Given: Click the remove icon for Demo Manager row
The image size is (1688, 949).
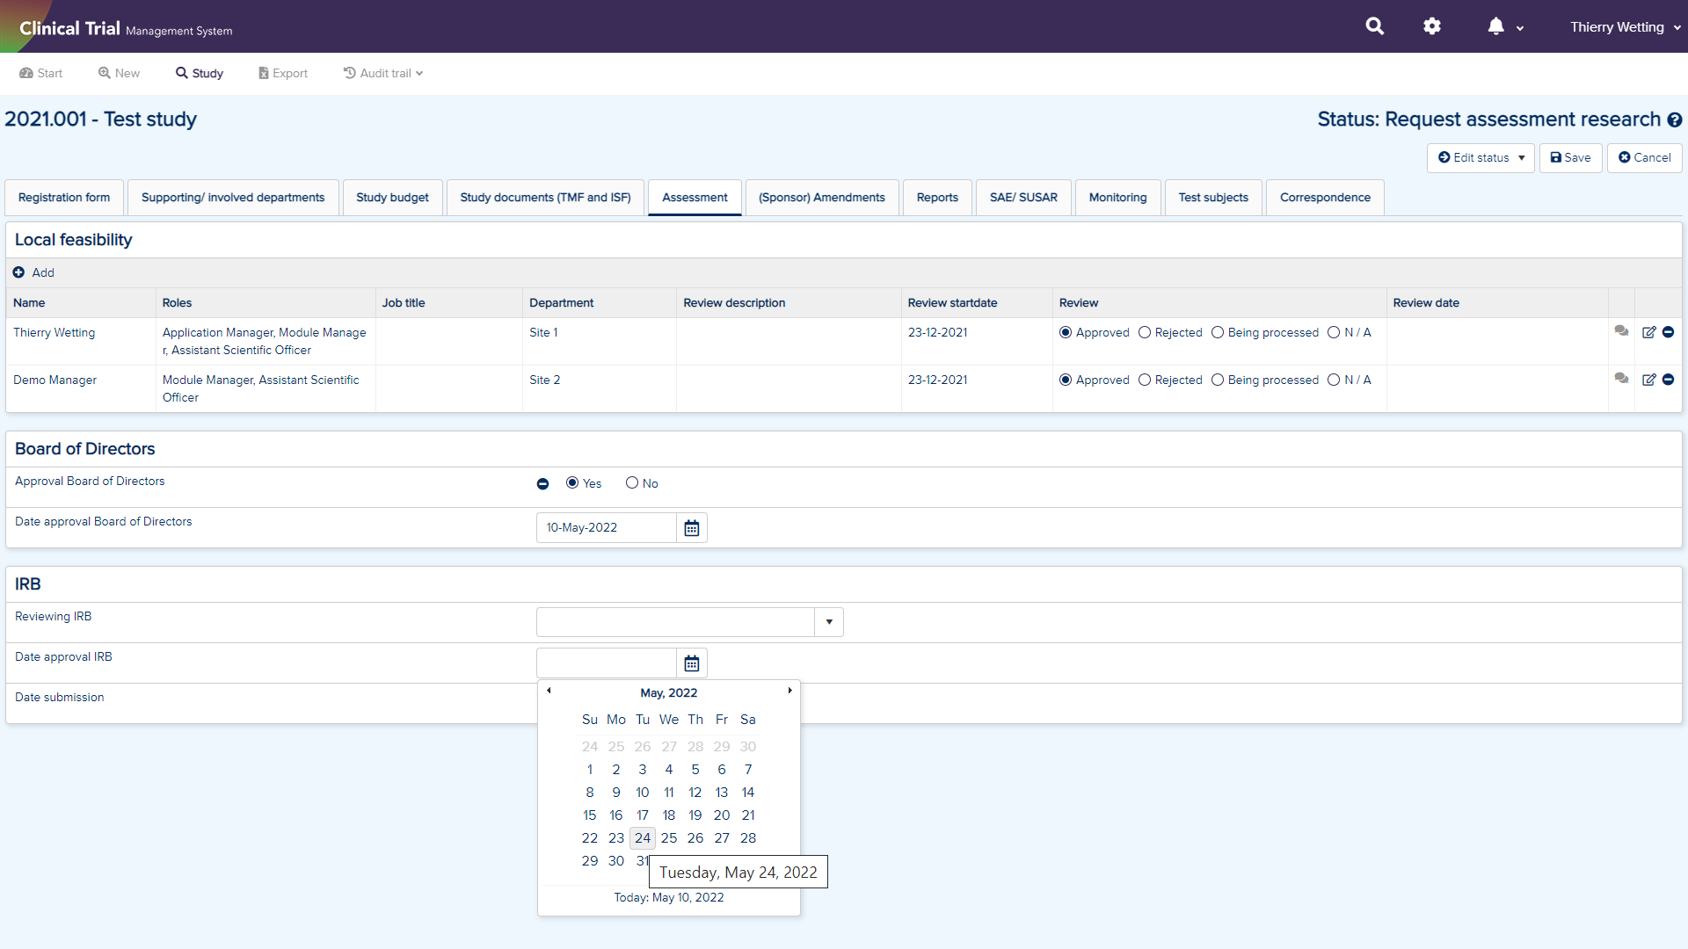Looking at the screenshot, I should coord(1667,379).
